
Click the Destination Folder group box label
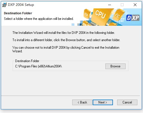click(x=27, y=61)
